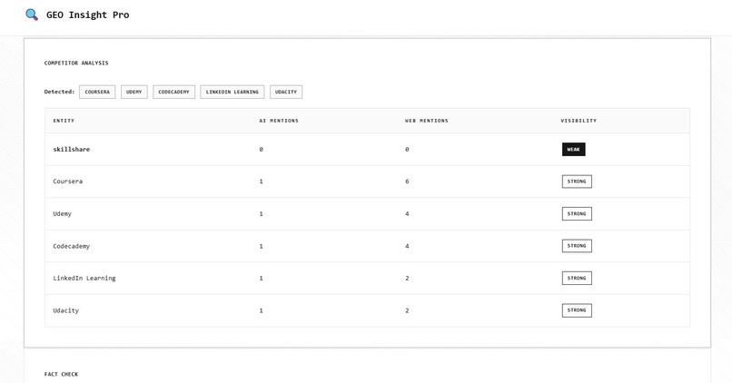Viewport: 732px width, 383px height.
Task: Click the Strong badge in Codecademy row
Action: 577,246
